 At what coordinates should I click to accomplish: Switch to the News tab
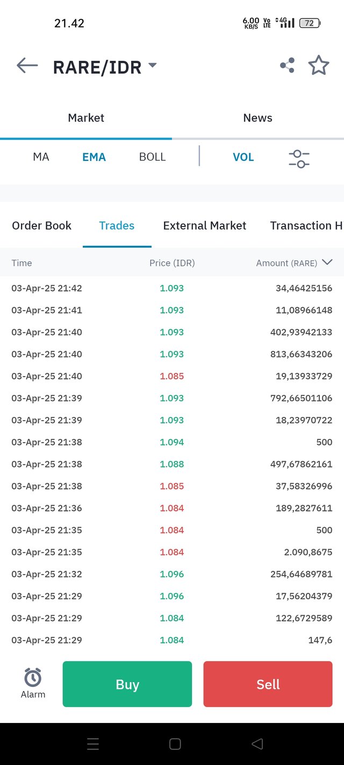point(258,118)
